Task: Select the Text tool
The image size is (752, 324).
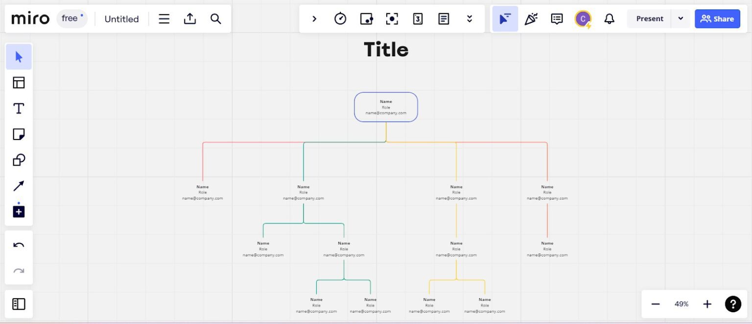Action: click(19, 109)
